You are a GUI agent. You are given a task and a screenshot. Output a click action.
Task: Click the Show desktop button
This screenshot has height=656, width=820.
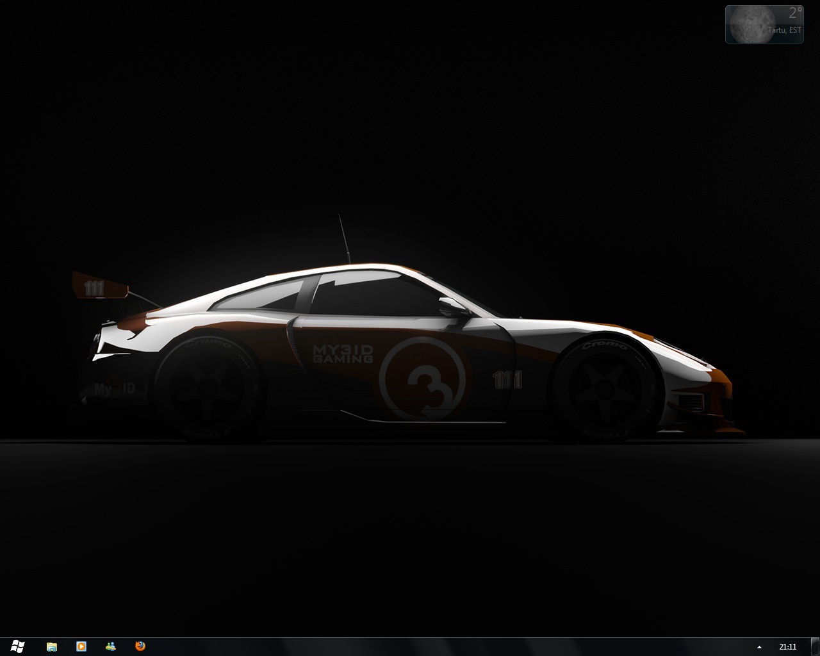tap(816, 647)
